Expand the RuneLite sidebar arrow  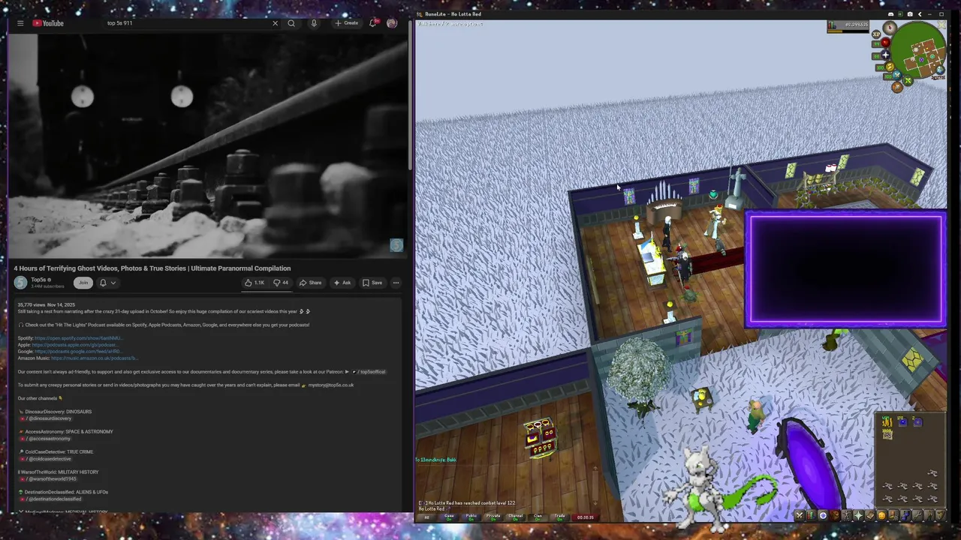[920, 14]
